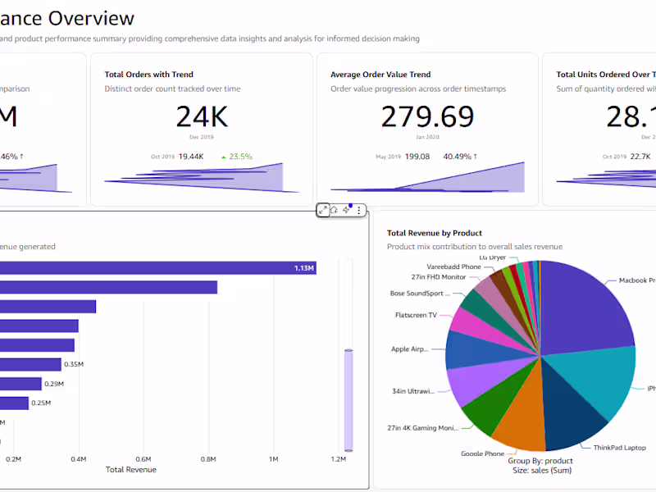Image resolution: width=656 pixels, height=492 pixels.
Task: Select the Group By: product caption
Action: 540,461
